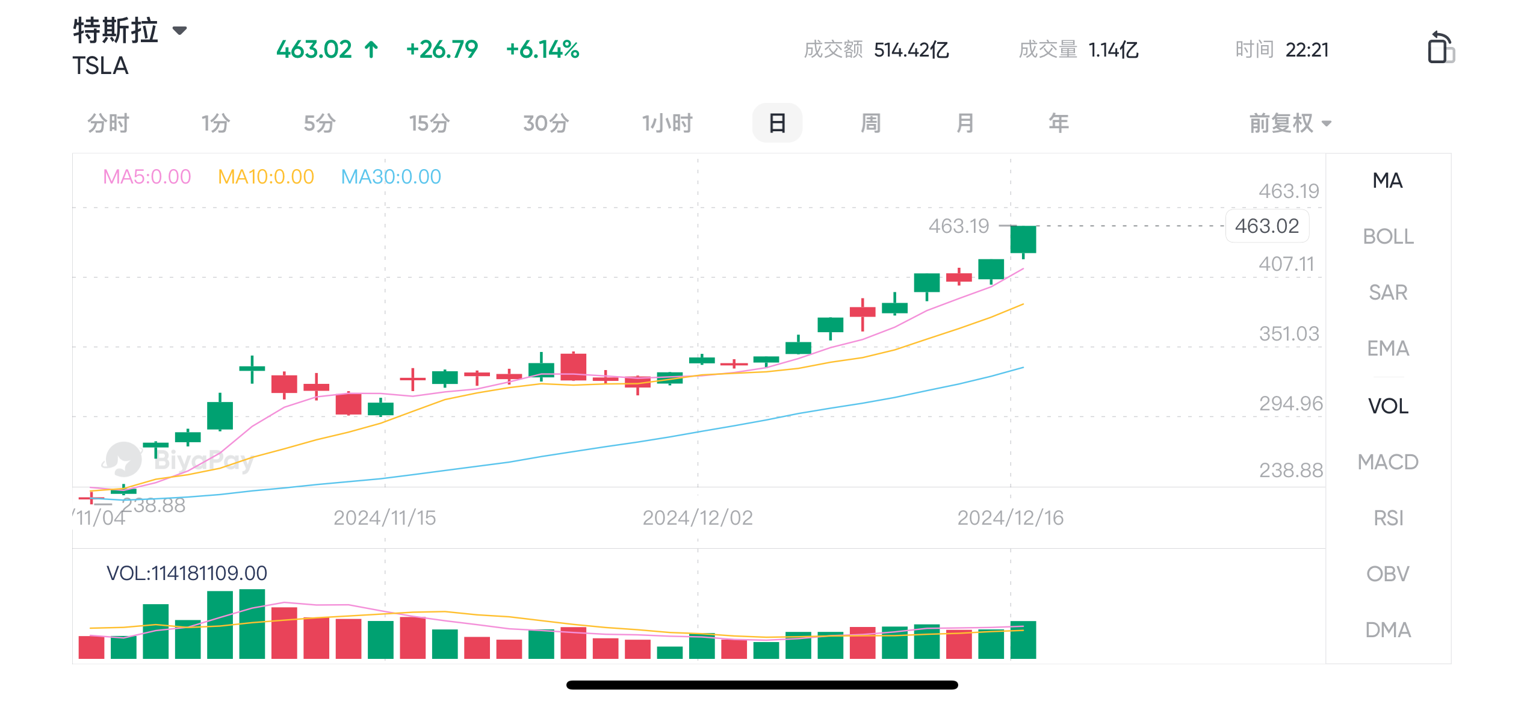
Task: Tap the 2024/12/02 date axis label
Action: pyautogui.click(x=698, y=518)
